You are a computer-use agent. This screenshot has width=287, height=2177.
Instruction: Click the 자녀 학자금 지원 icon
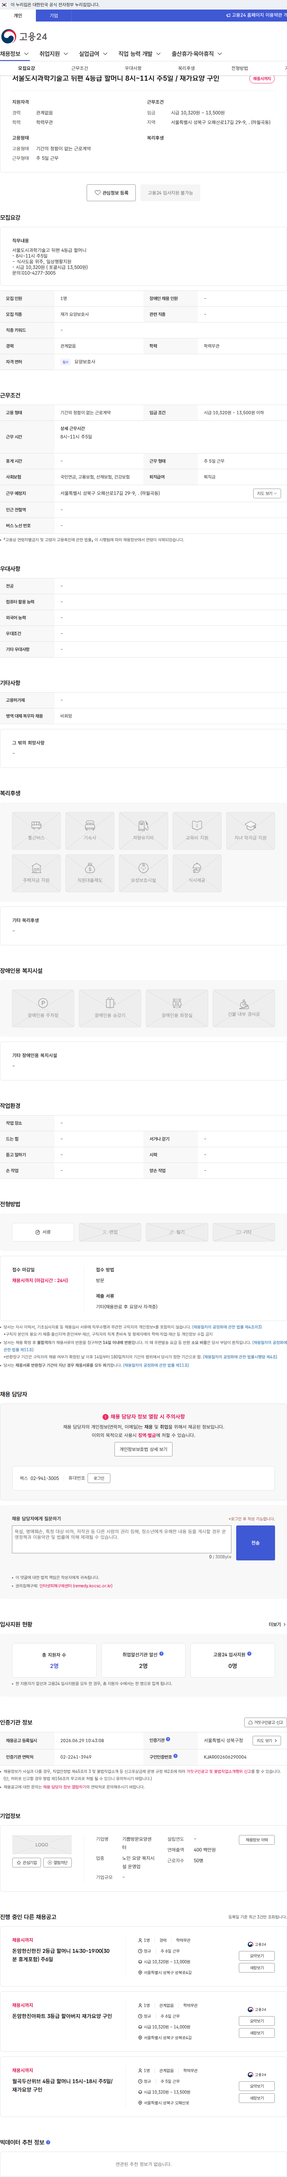click(251, 831)
